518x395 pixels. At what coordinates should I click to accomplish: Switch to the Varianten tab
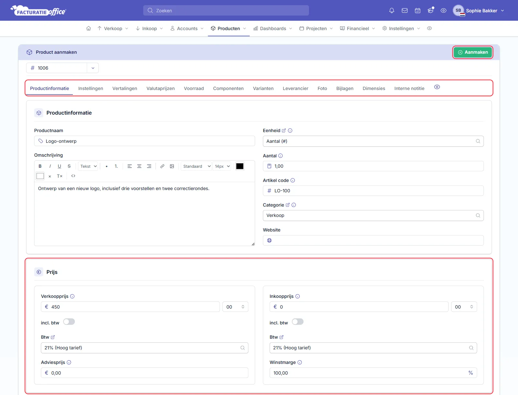point(263,88)
